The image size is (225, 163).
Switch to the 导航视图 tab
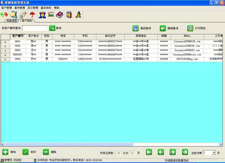[12, 21]
